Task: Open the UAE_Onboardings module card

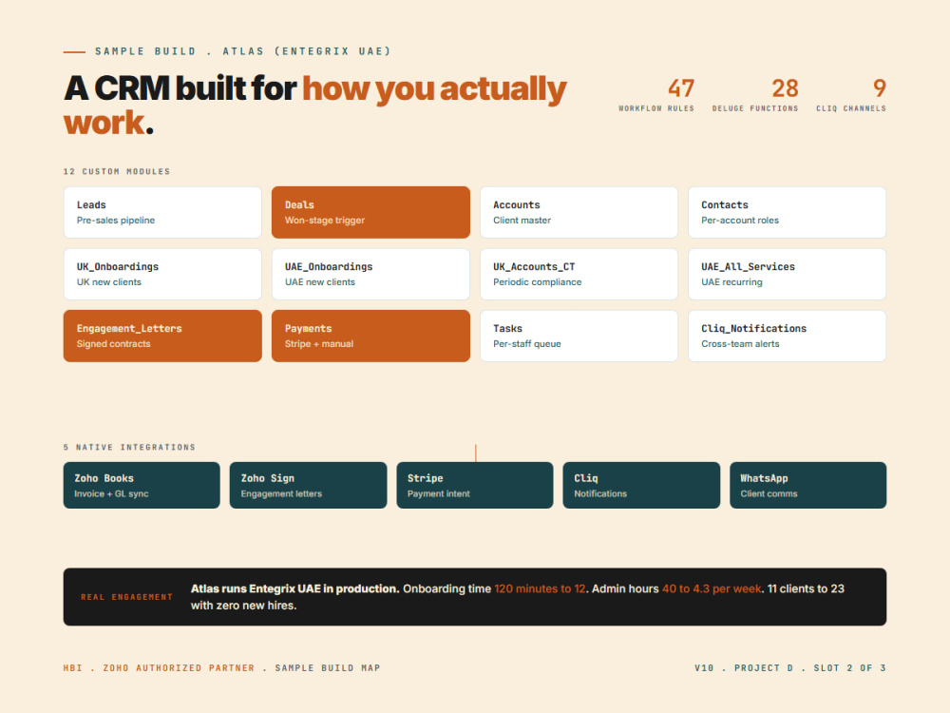Action: coord(370,274)
